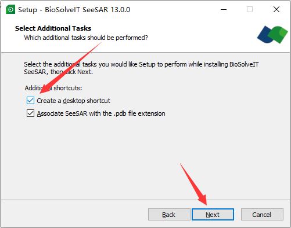
Task: Click the greyed-out maximize button
Action: coord(250,9)
